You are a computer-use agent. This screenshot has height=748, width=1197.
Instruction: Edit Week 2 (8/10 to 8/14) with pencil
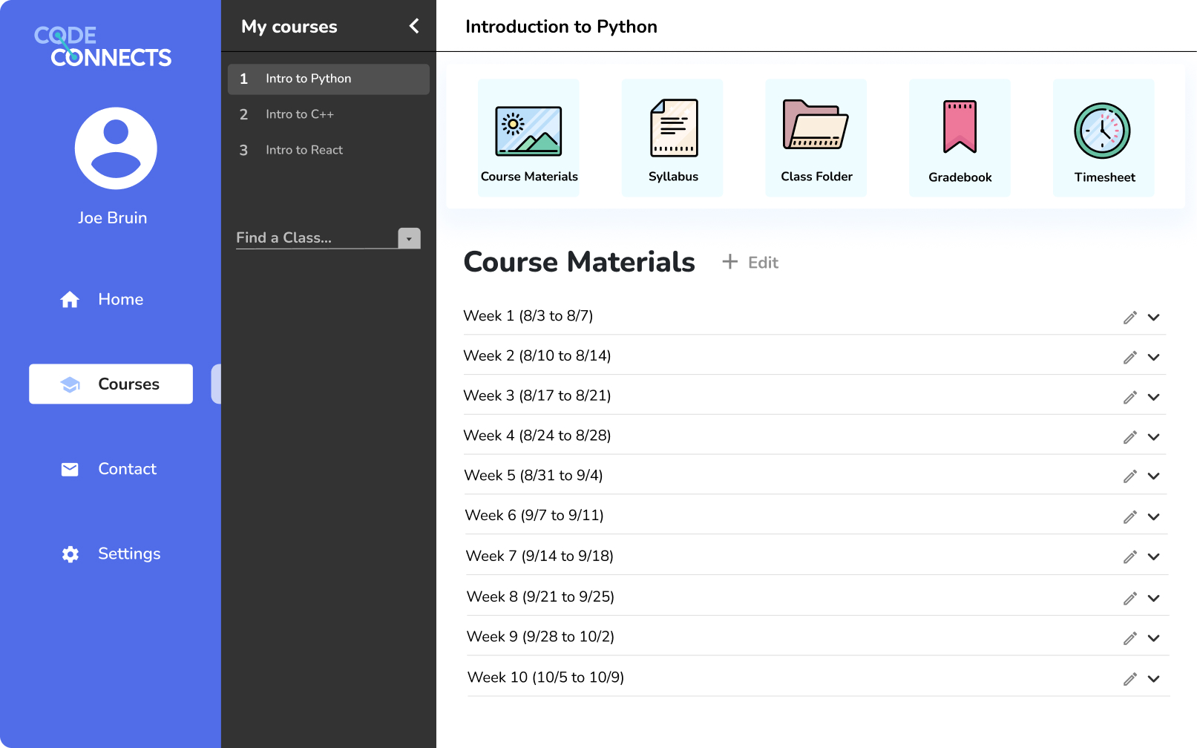pyautogui.click(x=1130, y=358)
